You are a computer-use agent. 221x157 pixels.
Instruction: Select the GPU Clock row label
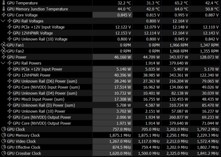(16, 129)
